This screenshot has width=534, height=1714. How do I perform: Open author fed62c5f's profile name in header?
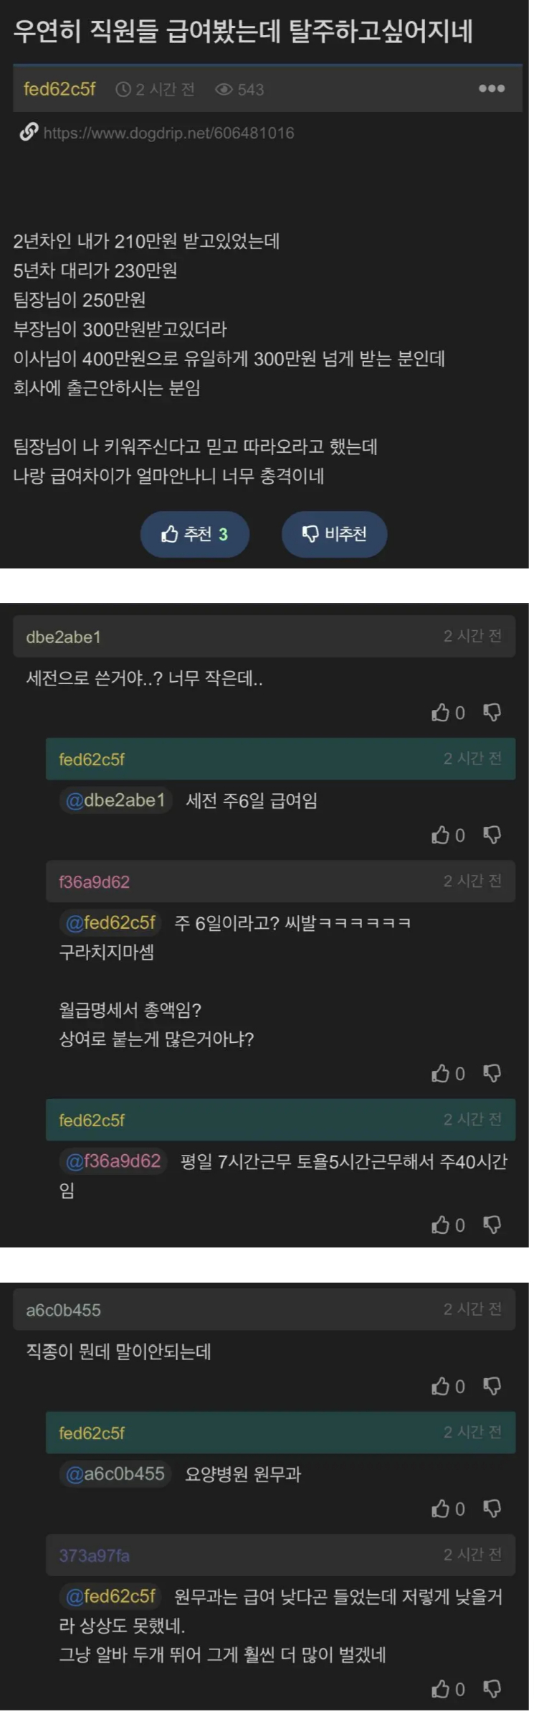pyautogui.click(x=59, y=89)
